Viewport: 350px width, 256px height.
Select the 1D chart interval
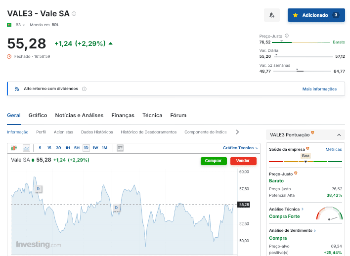point(86,148)
